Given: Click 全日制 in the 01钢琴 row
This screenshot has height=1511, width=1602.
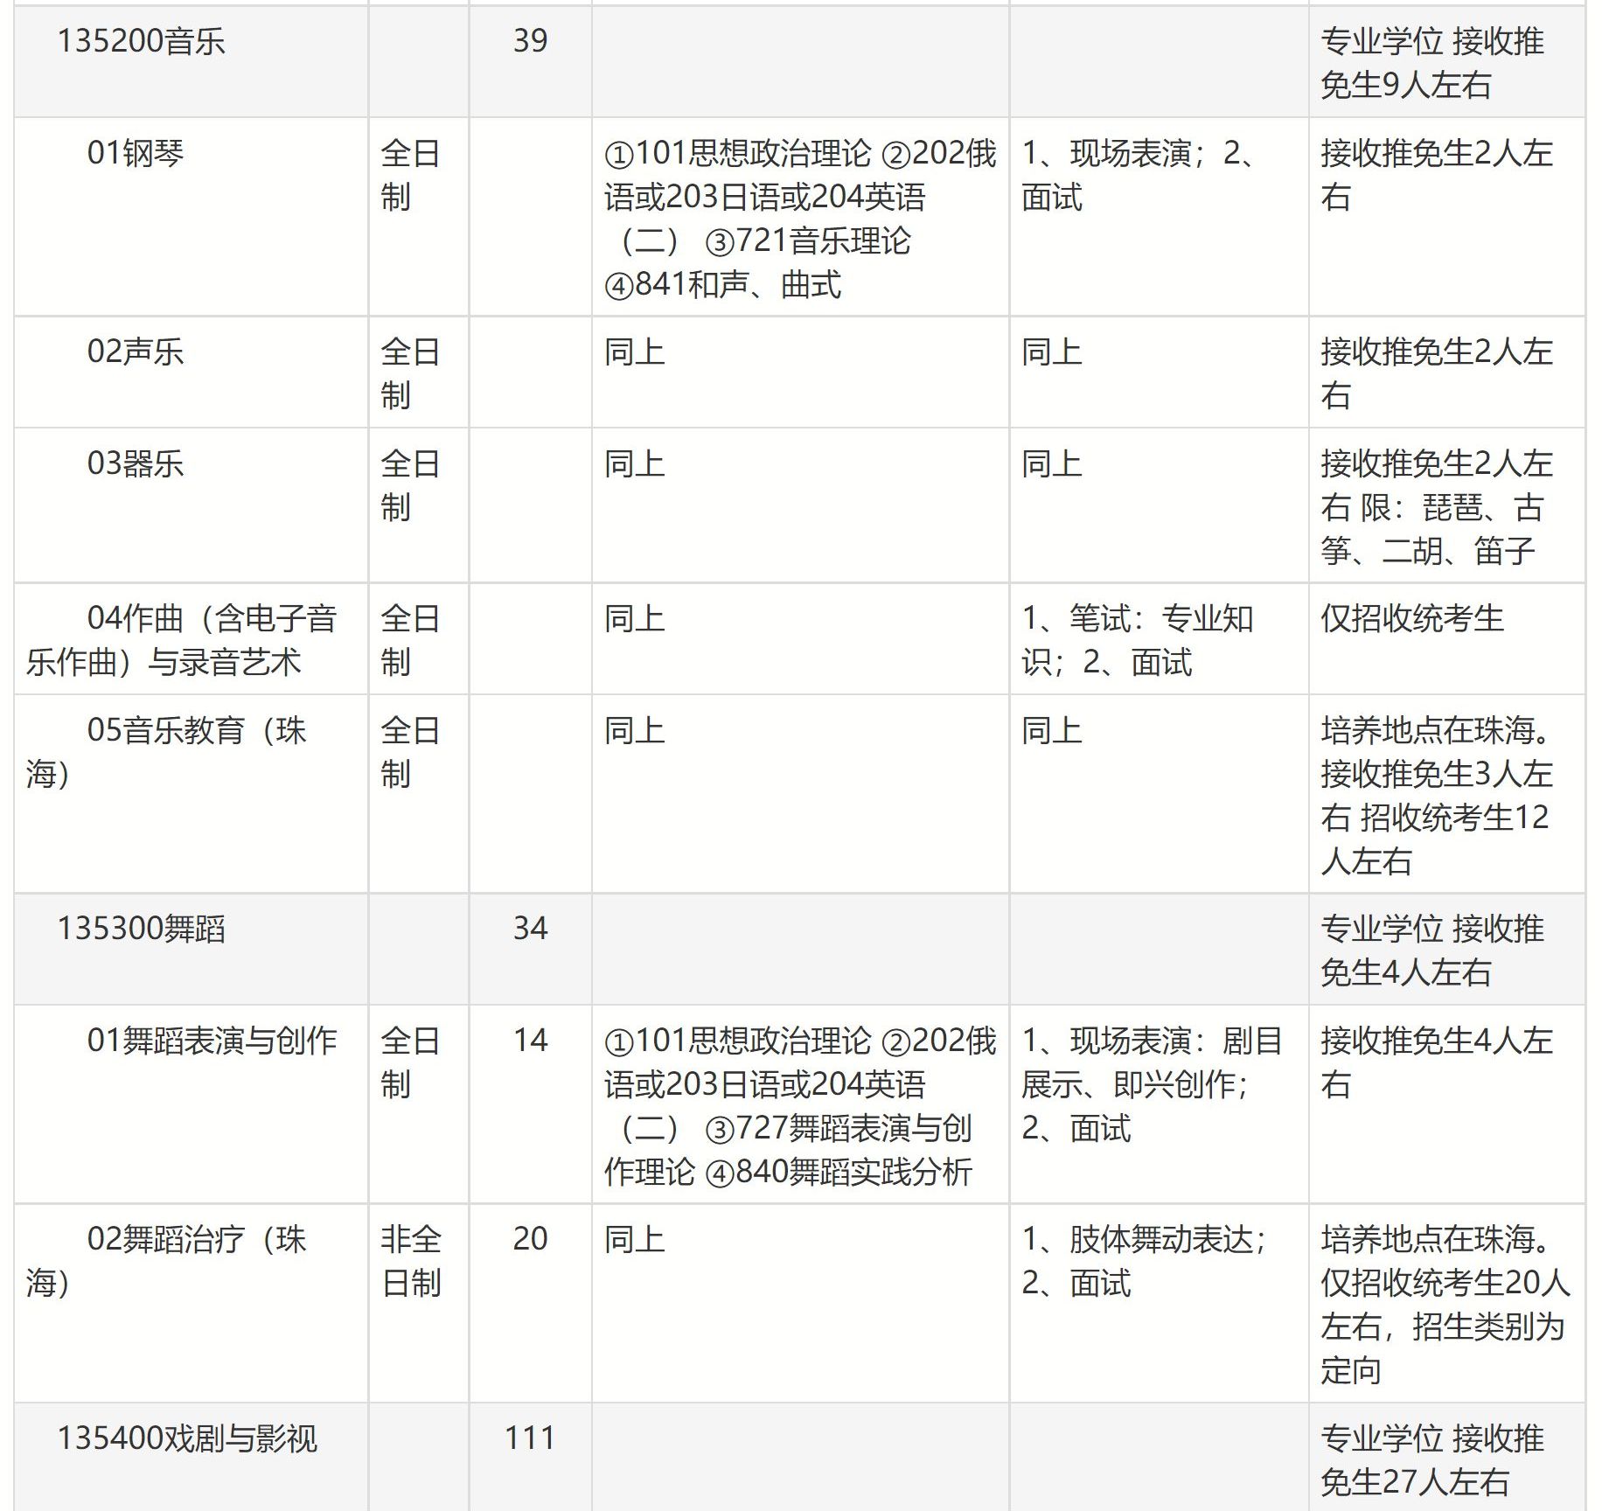Looking at the screenshot, I should pos(410,175).
